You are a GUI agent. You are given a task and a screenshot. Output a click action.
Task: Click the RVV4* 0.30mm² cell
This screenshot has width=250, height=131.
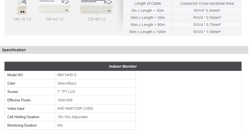(207, 11)
